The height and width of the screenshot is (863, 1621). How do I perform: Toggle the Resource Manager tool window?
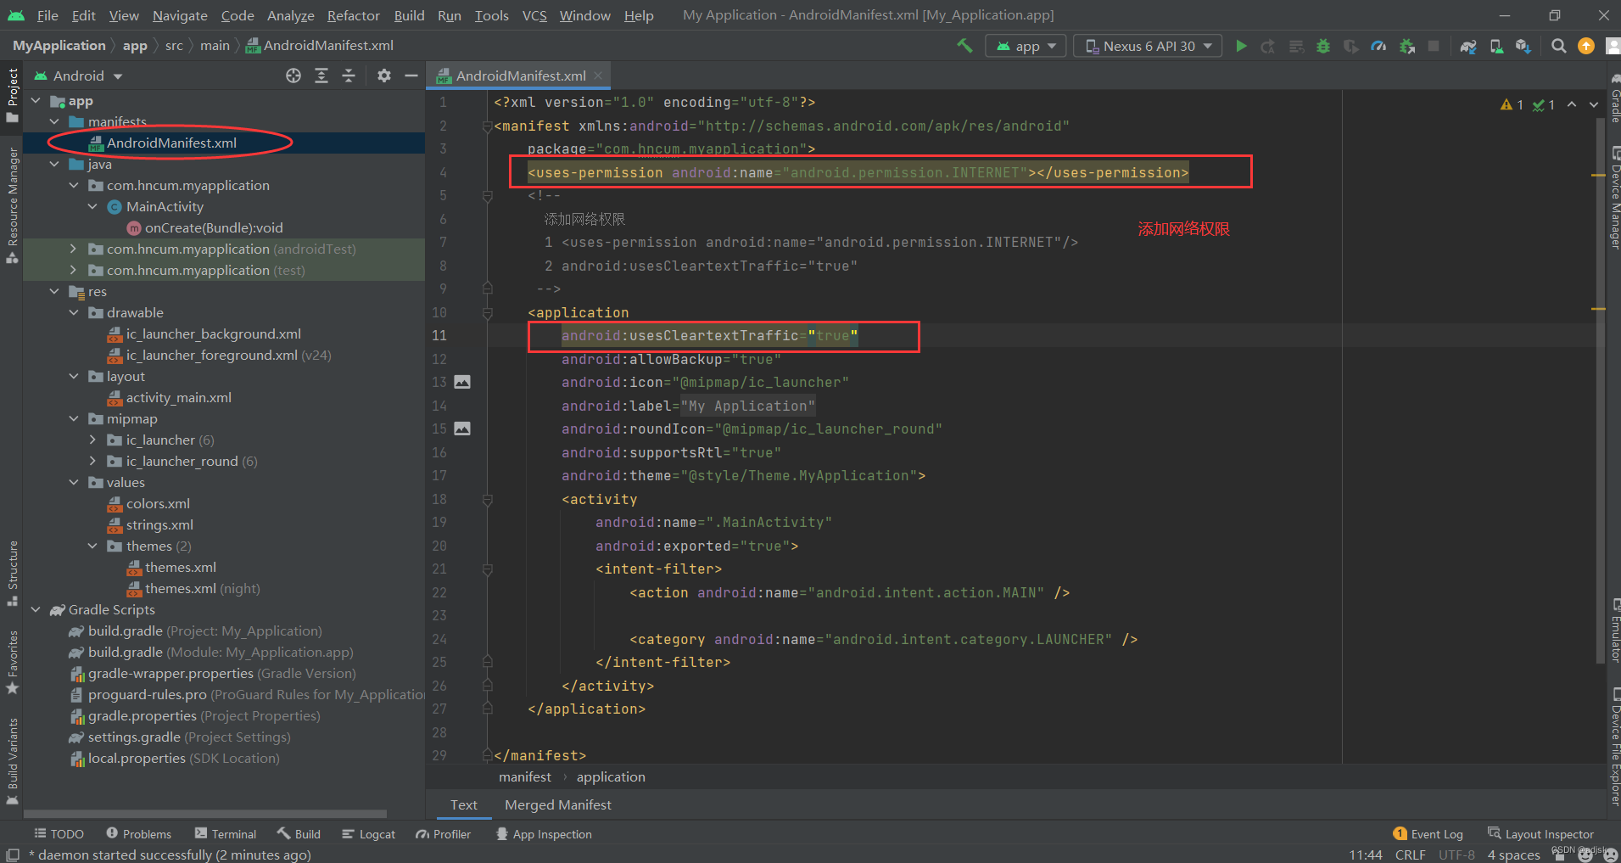(x=12, y=205)
